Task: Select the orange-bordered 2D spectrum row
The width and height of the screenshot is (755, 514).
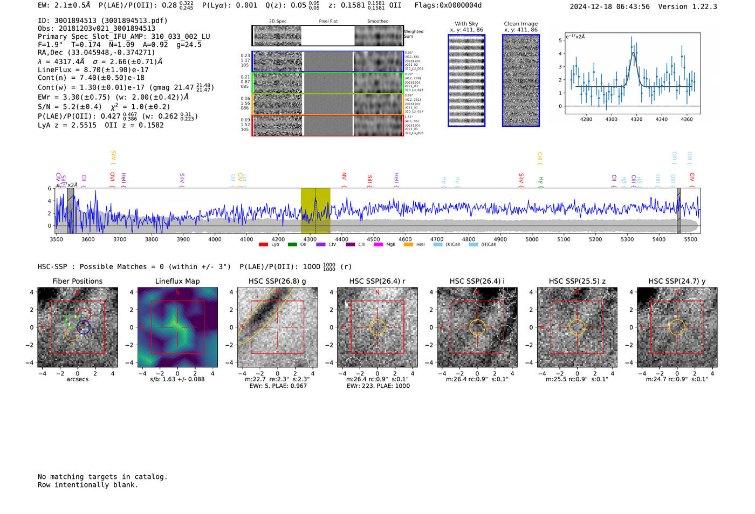Action: (x=327, y=104)
